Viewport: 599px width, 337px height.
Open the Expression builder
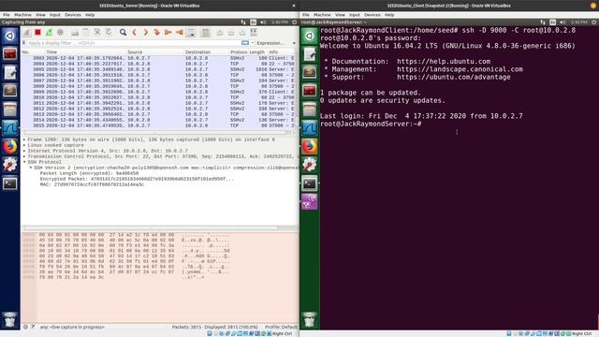tap(270, 43)
